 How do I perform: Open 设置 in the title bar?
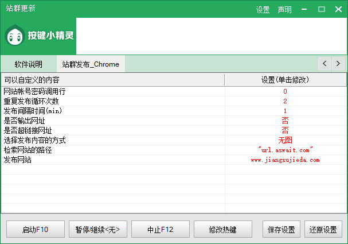click(263, 10)
